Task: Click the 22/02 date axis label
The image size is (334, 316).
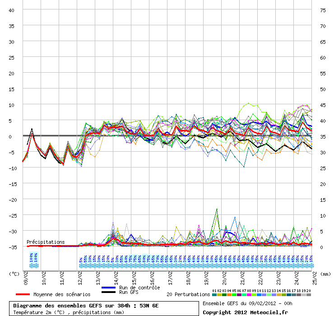Action: [x=260, y=278]
